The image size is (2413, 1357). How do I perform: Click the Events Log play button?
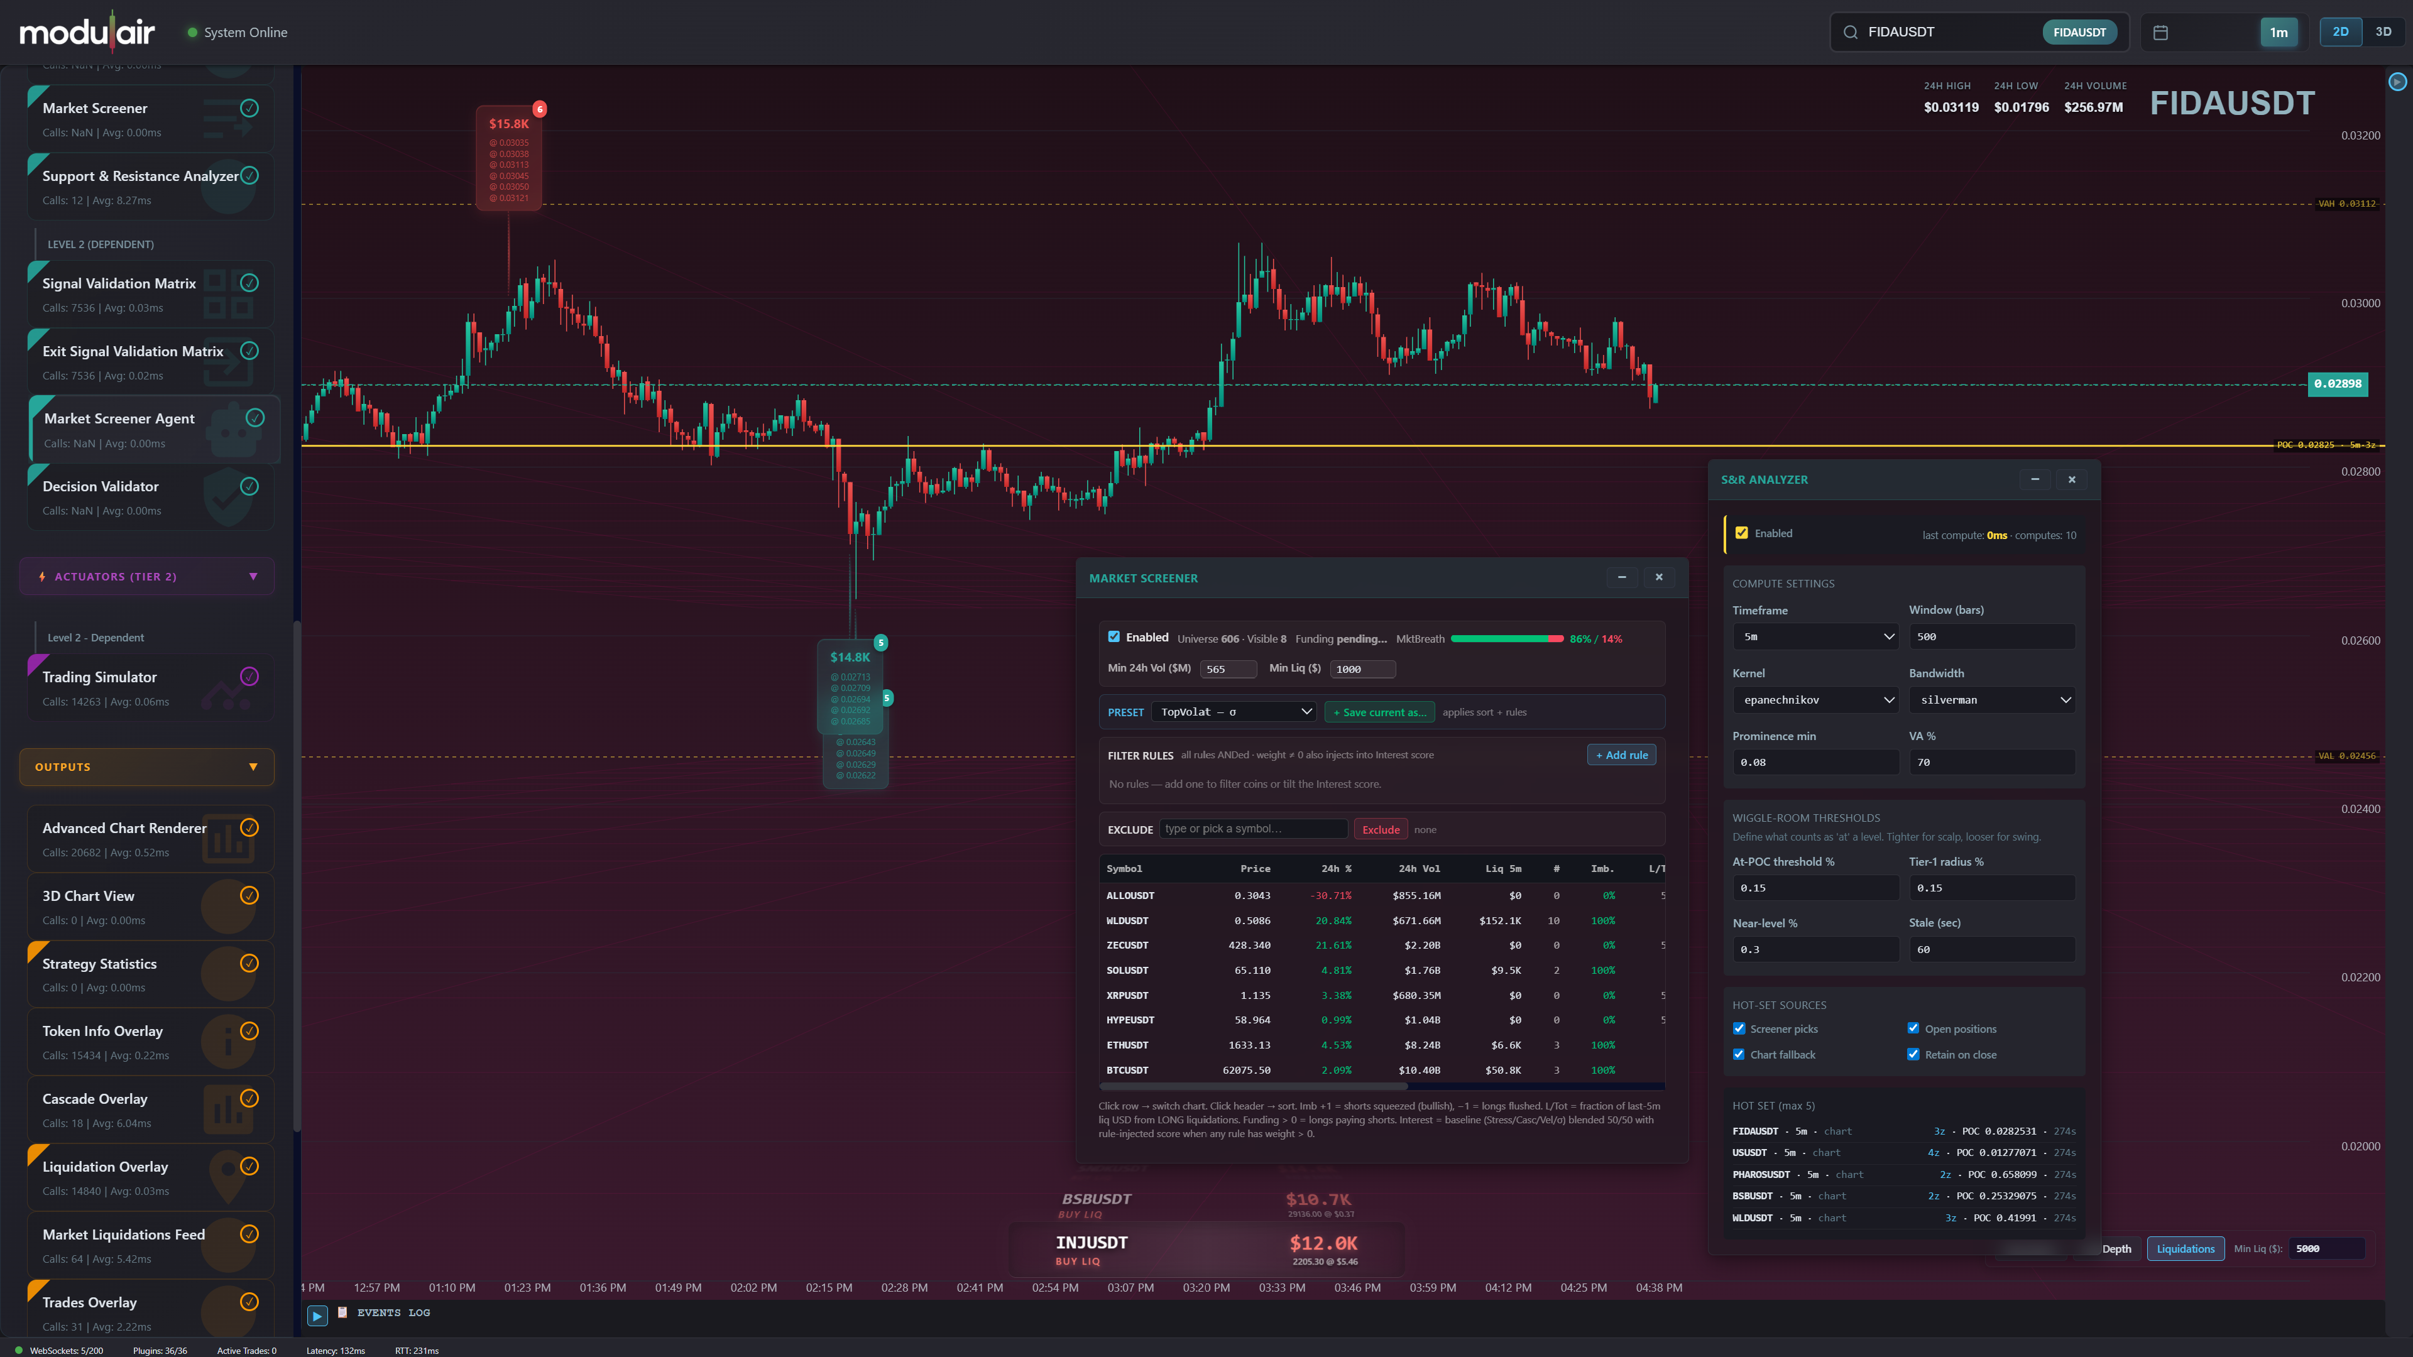pos(317,1316)
